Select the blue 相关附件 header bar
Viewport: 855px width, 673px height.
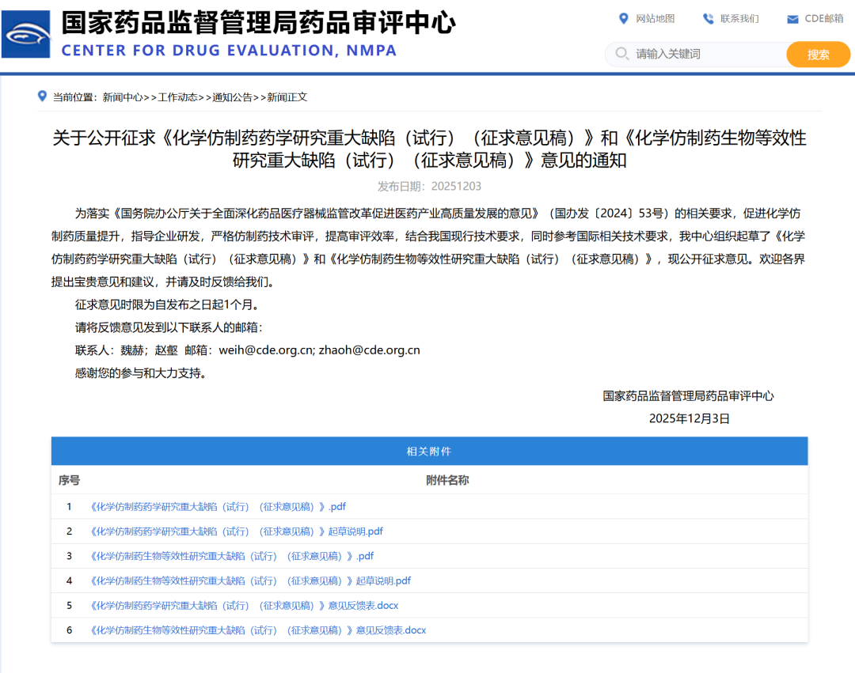click(x=429, y=451)
